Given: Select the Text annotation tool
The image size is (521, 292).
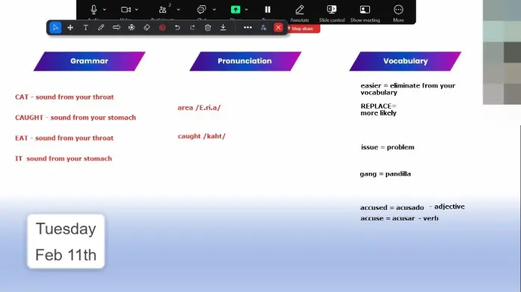Looking at the screenshot, I should click(x=86, y=28).
